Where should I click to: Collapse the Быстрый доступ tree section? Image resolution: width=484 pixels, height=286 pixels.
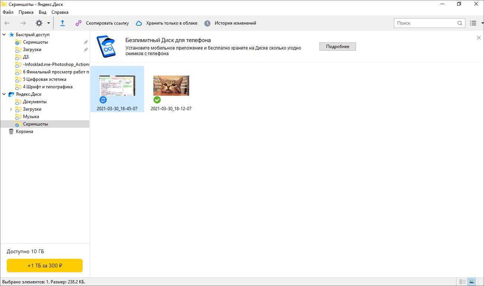point(4,35)
